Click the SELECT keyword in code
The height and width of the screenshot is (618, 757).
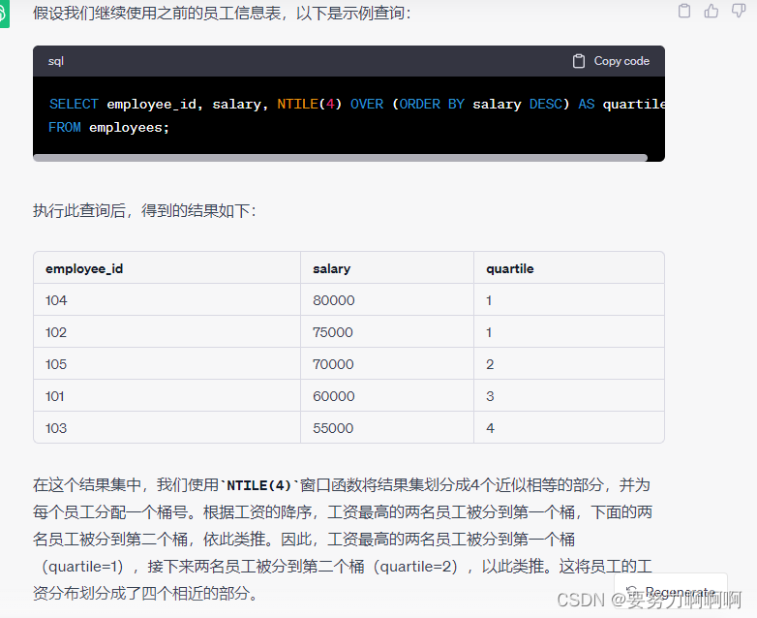[74, 104]
